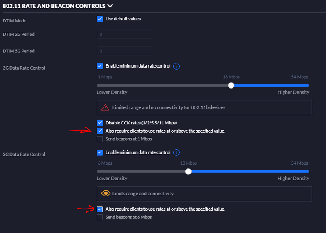Disable 2G minimum data rate control checkbox

point(100,66)
